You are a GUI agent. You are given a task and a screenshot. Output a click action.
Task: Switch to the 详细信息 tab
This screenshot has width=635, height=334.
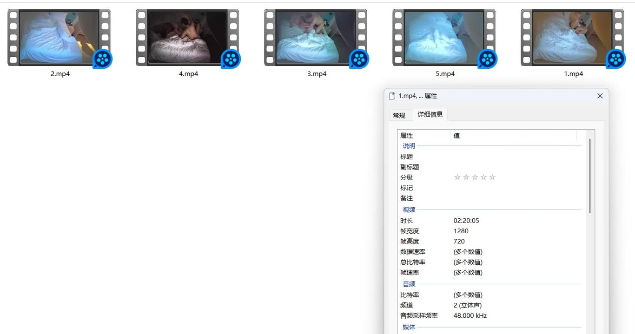pos(430,114)
